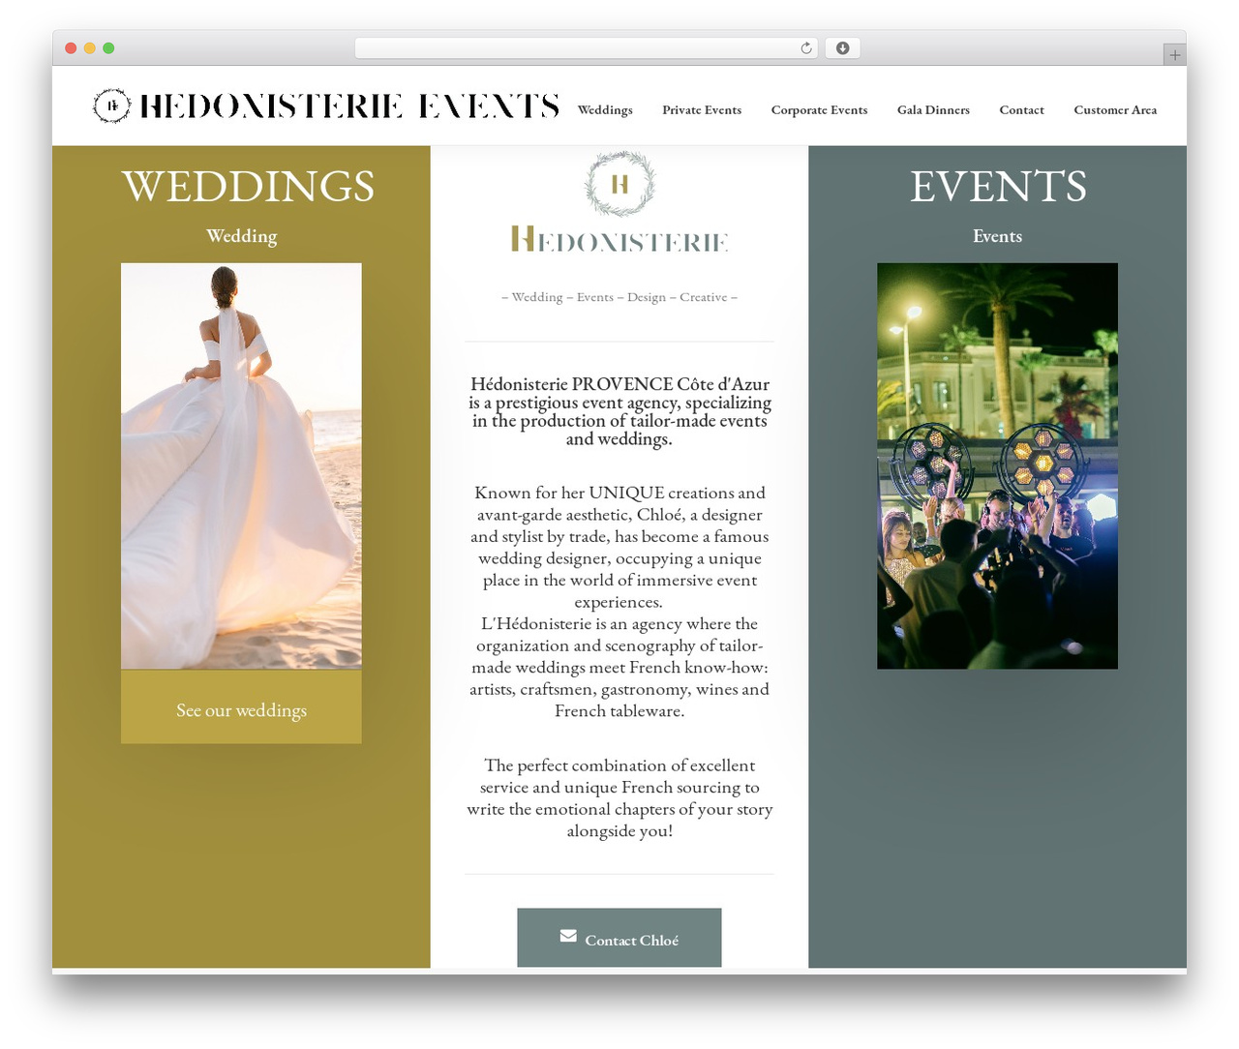Click the Events subtitle above party photo
This screenshot has width=1239, height=1049.
coord(997,236)
